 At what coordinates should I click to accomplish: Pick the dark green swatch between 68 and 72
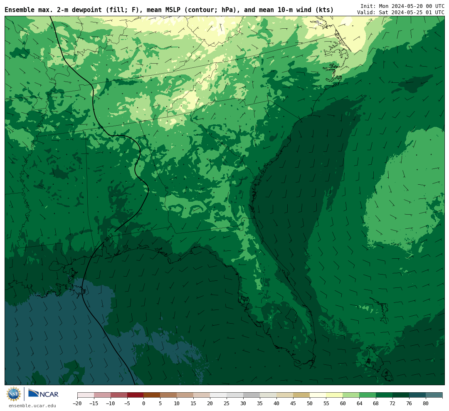click(384, 395)
